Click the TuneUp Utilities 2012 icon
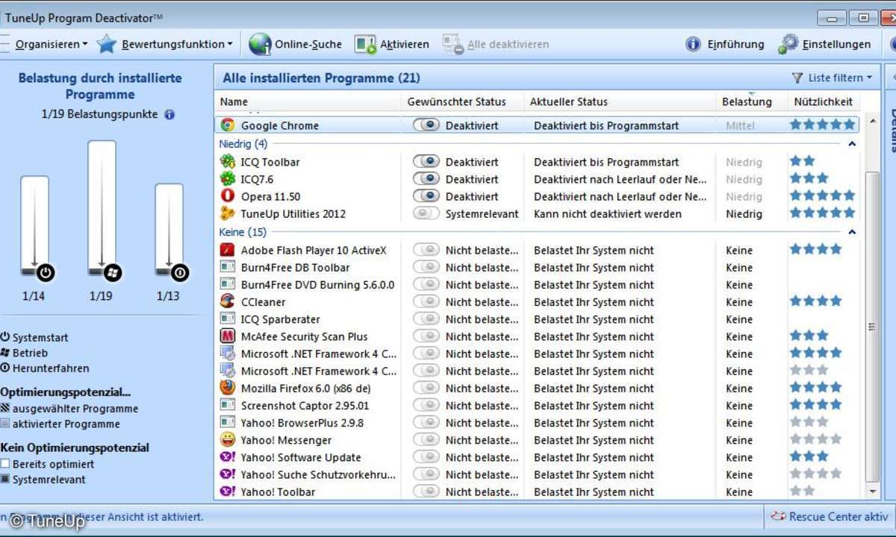Screen dimensions: 896x537 (x=228, y=213)
